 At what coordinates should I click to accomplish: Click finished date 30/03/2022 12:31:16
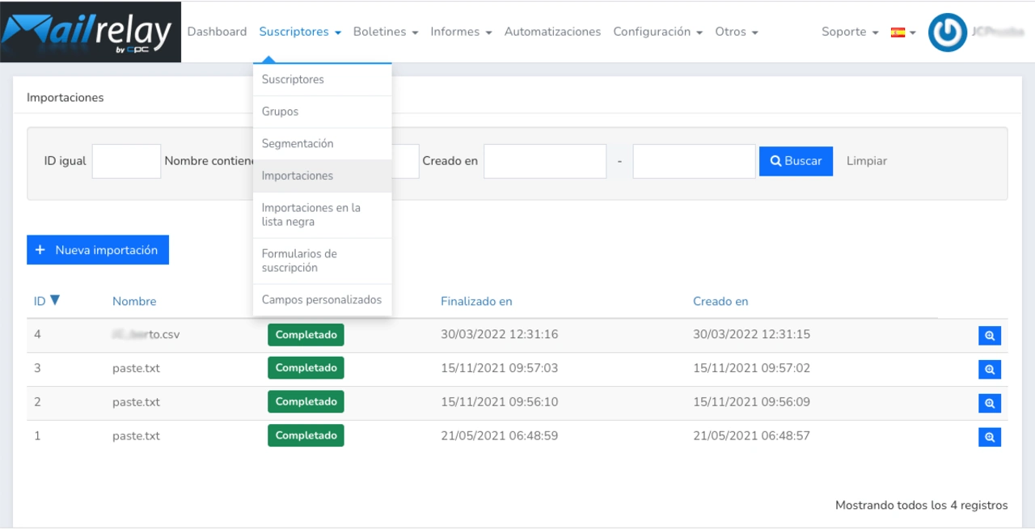(x=499, y=334)
